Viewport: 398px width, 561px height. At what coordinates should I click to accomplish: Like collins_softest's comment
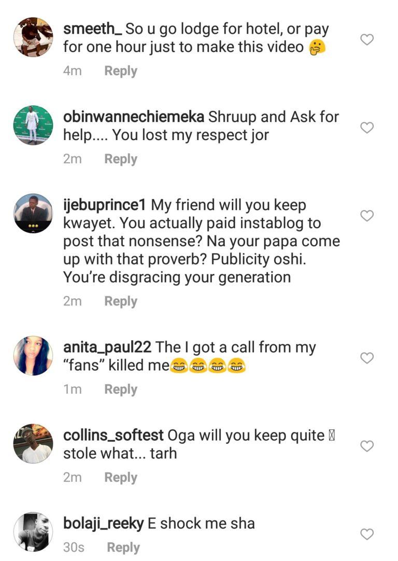[x=367, y=446]
